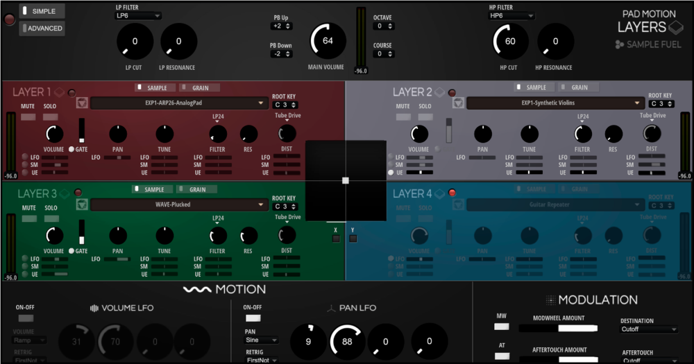Click the HP Cut knob
The image size is (694, 364).
(x=511, y=41)
